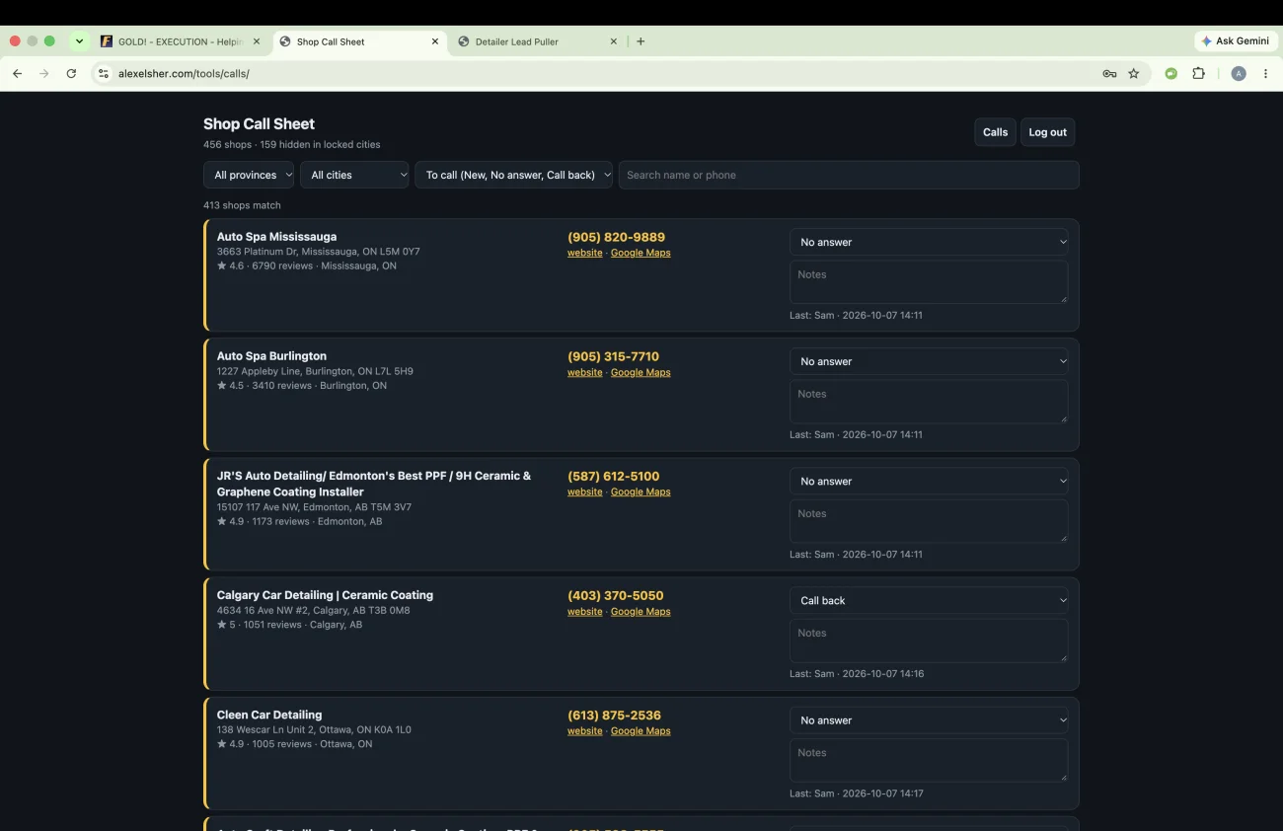1283x831 pixels.
Task: Change status dropdown for Auto Spa Burlington
Action: pyautogui.click(x=929, y=361)
